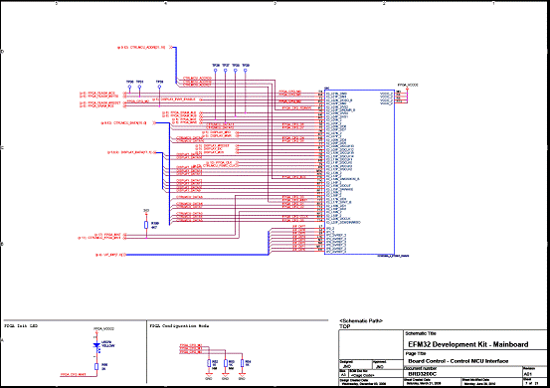The width and height of the screenshot is (550, 388).
Task: Select the yellow LED diode symbol
Action: pyautogui.click(x=96, y=345)
